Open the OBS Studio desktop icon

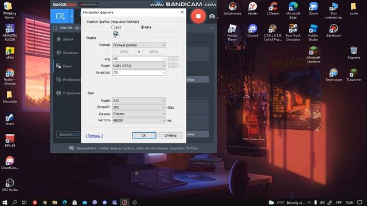[x=10, y=185]
